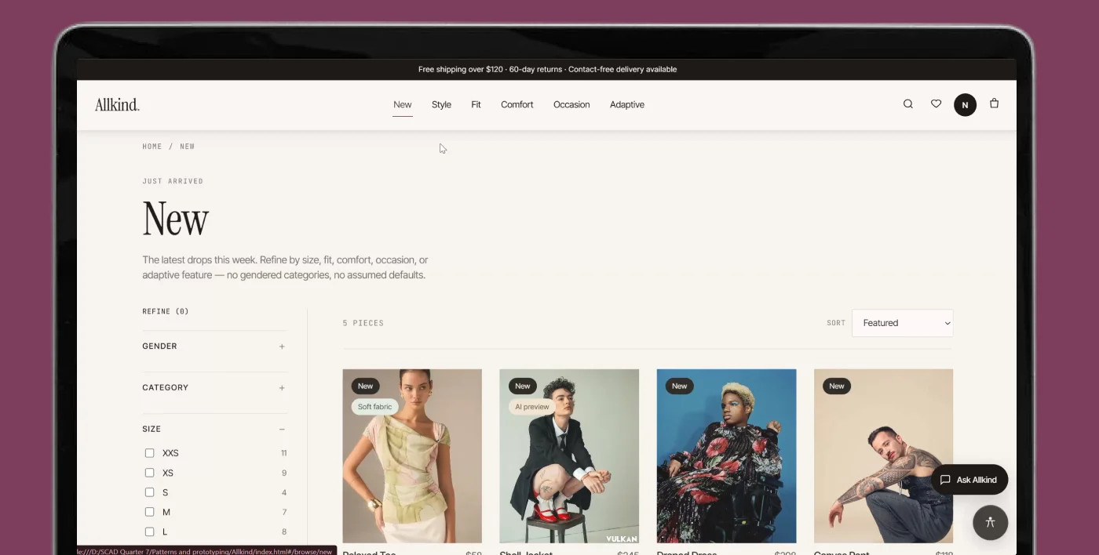Select the New navigation tab

point(403,104)
